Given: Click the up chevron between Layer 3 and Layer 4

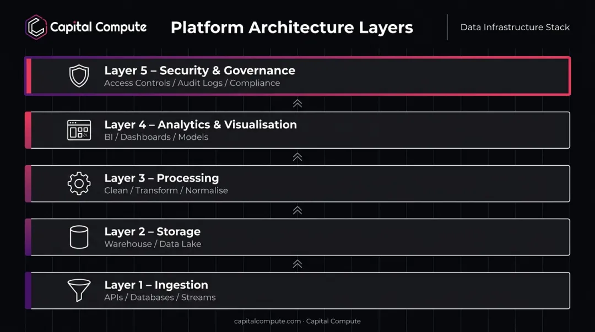Looking at the screenshot, I should coord(297,157).
